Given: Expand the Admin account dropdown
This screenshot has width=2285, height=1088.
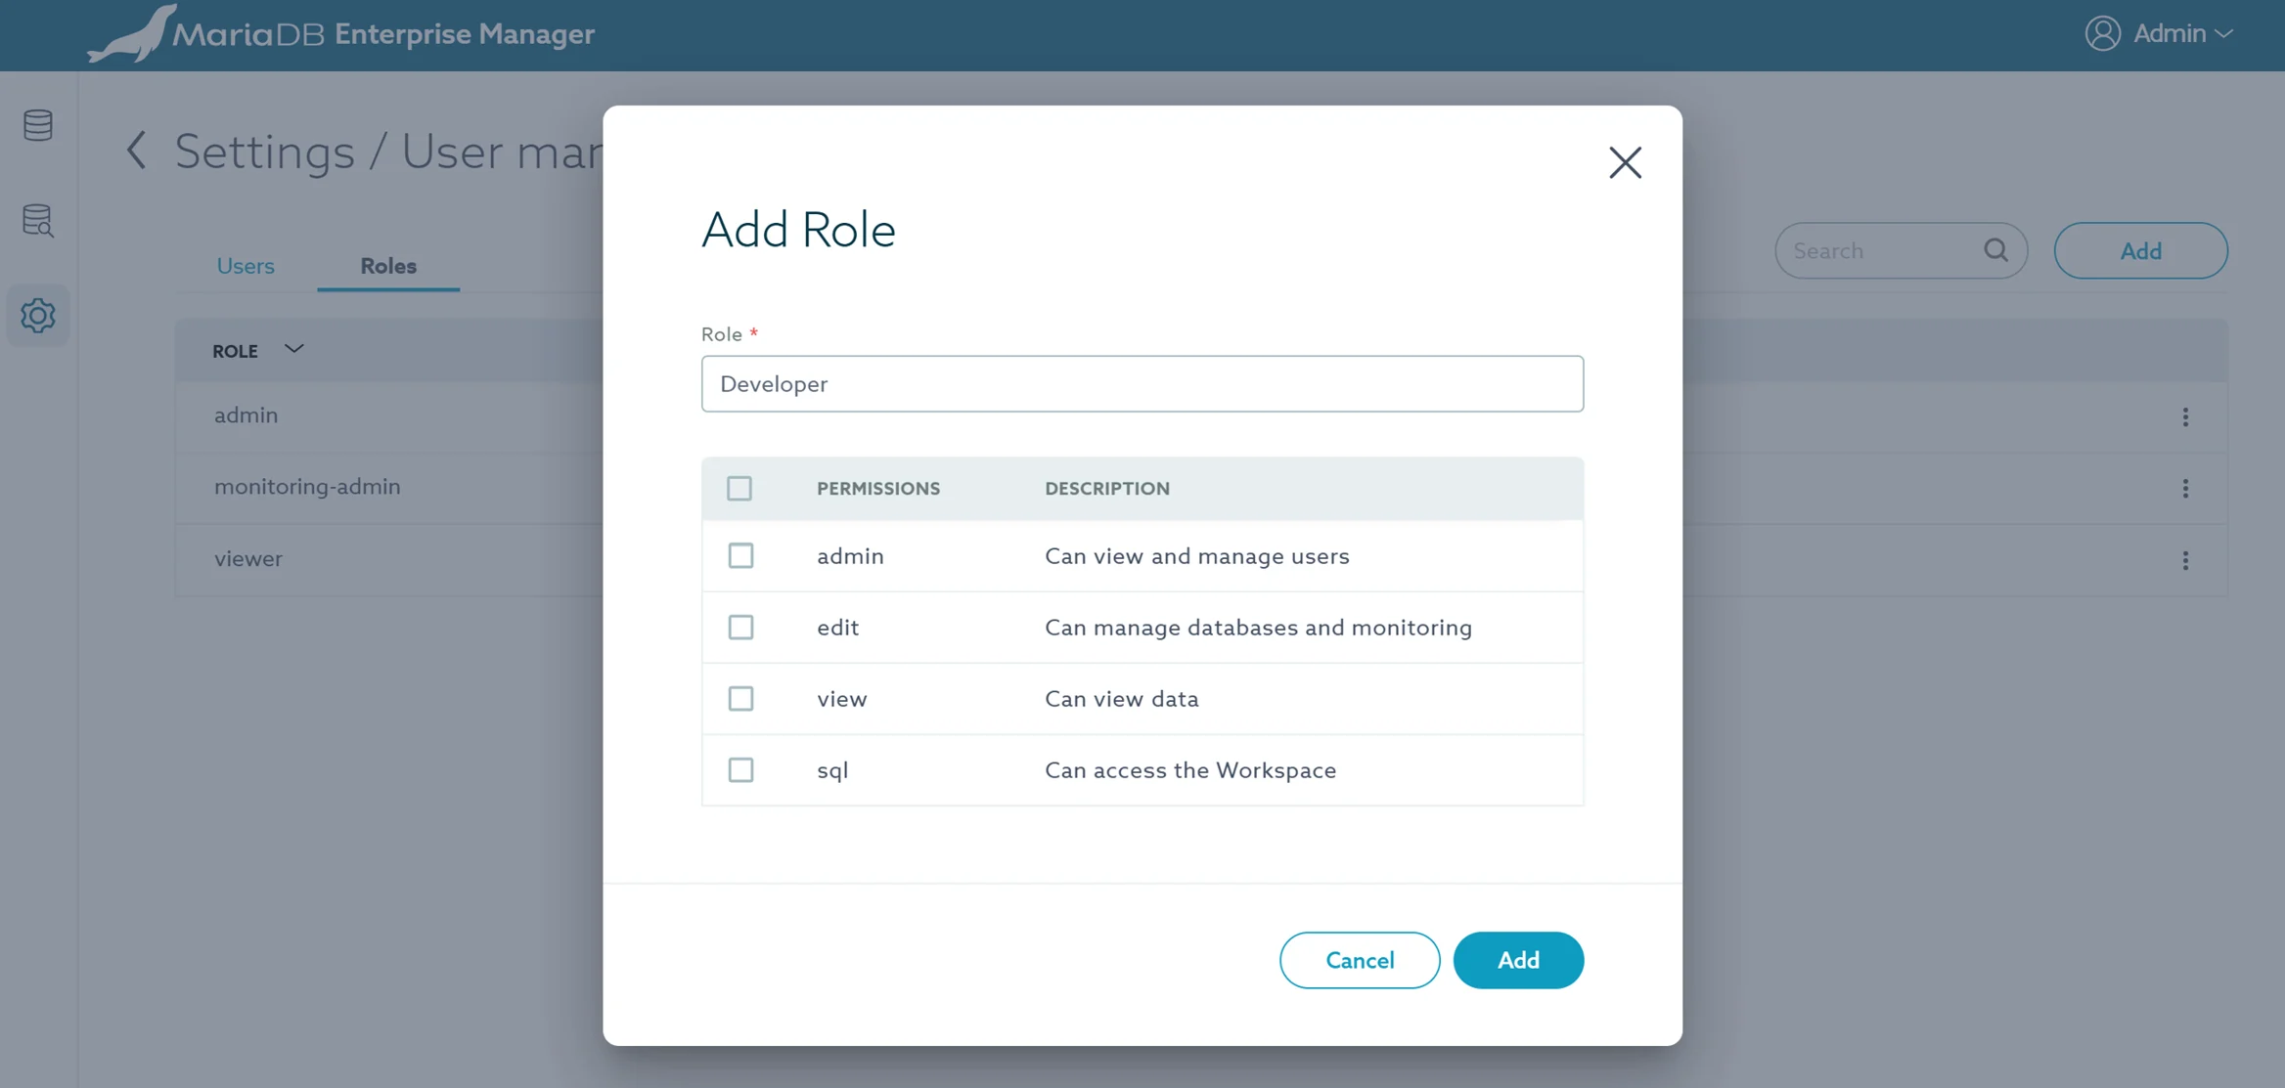Looking at the screenshot, I should tap(2223, 33).
